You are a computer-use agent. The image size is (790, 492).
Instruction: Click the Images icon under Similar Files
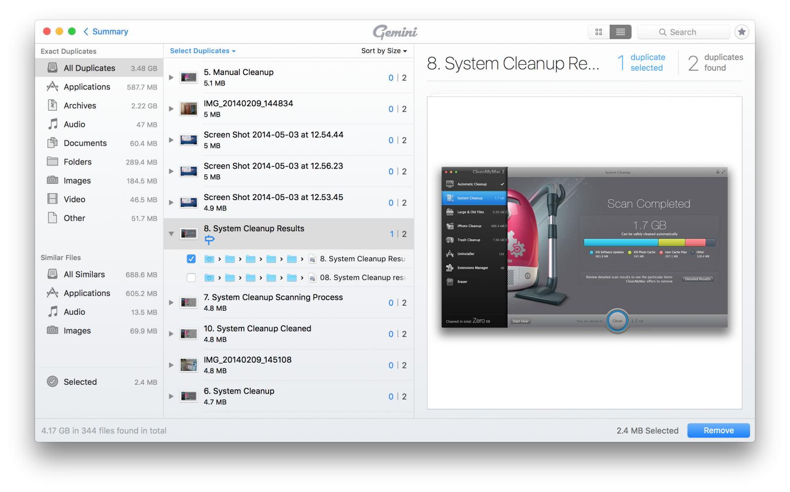pos(52,330)
